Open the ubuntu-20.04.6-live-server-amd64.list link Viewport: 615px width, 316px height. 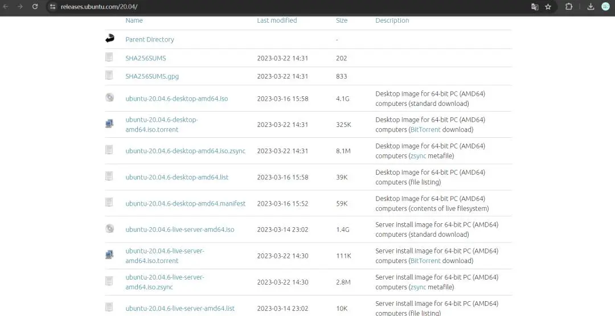(180, 309)
